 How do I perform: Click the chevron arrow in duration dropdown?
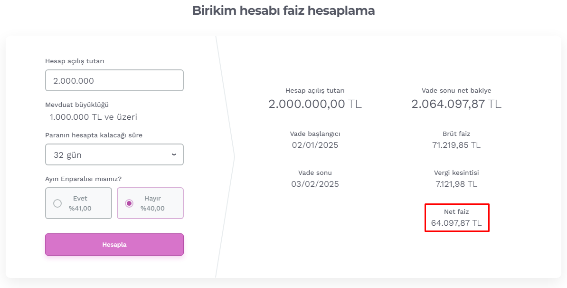[174, 155]
